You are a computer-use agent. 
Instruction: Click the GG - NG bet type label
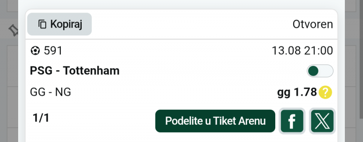pyautogui.click(x=50, y=92)
